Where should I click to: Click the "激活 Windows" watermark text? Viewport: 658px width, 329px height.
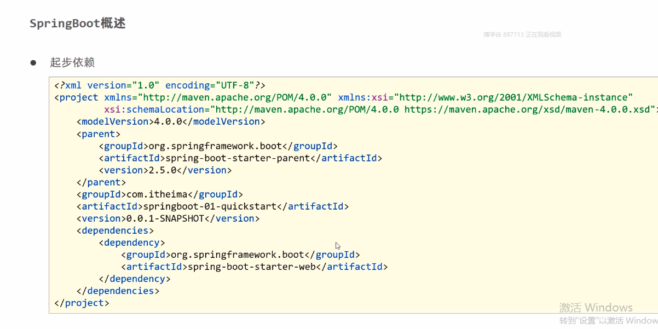point(596,308)
